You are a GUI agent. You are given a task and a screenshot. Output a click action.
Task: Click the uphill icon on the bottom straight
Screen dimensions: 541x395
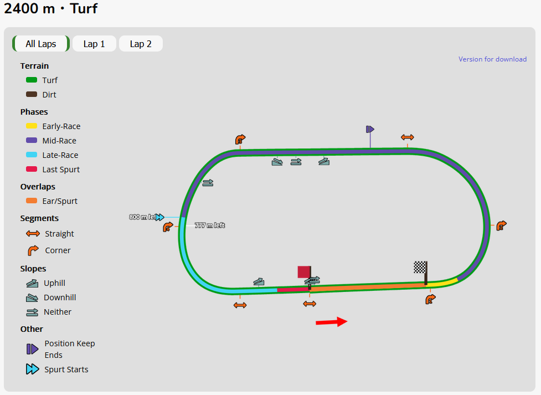click(259, 282)
